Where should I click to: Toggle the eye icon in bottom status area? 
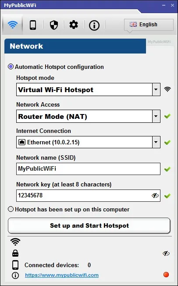pyautogui.click(x=166, y=254)
